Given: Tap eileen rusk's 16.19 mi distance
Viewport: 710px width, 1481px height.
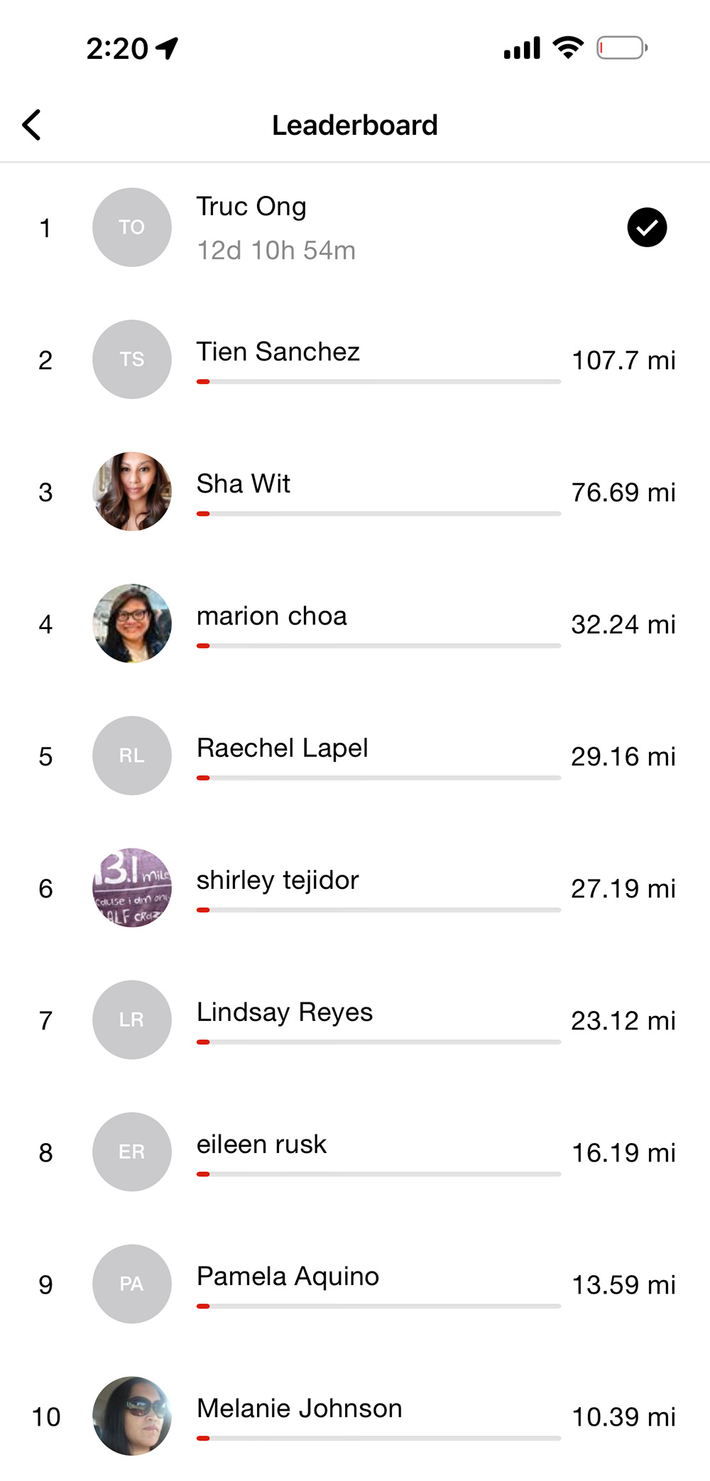Looking at the screenshot, I should click(623, 1152).
